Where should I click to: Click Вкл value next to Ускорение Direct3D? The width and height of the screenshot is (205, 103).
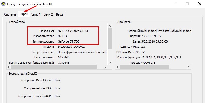pyautogui.click(x=57, y=88)
